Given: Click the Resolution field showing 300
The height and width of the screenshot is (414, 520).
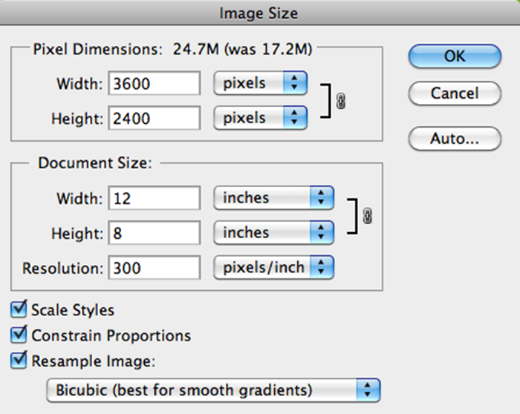Looking at the screenshot, I should tap(155, 268).
